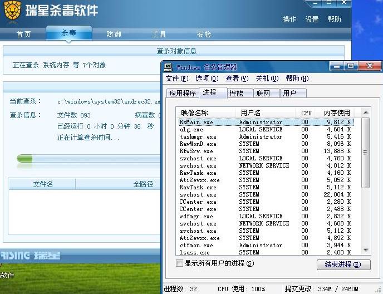Click 操作 link in Rising header

[x=289, y=19]
